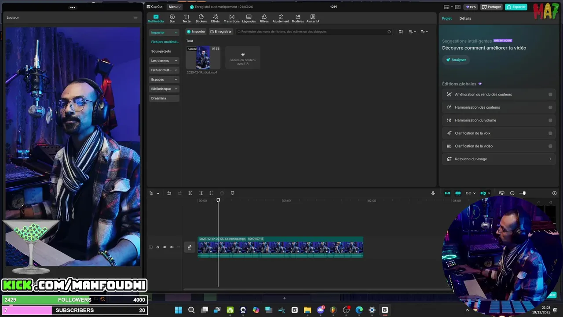Toggle auto snapping icon in timeline
Viewport: 563px width, 317px height.
(x=458, y=193)
